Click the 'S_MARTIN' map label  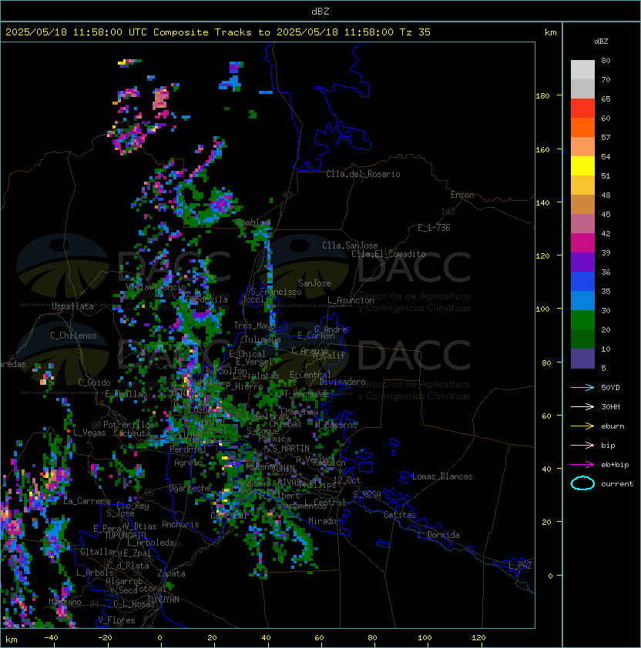point(290,448)
